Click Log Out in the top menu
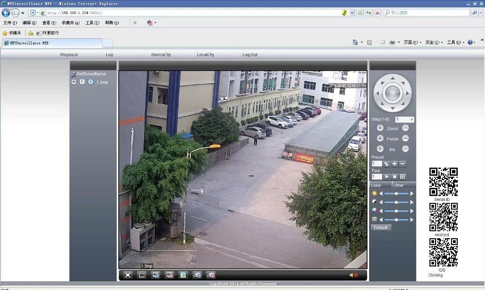This screenshot has width=485, height=290. click(249, 55)
